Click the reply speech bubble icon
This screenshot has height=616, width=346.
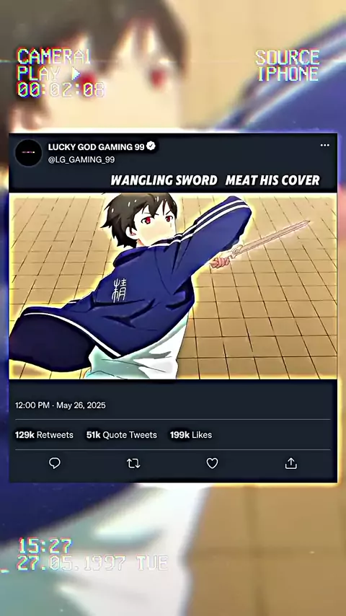pos(55,463)
